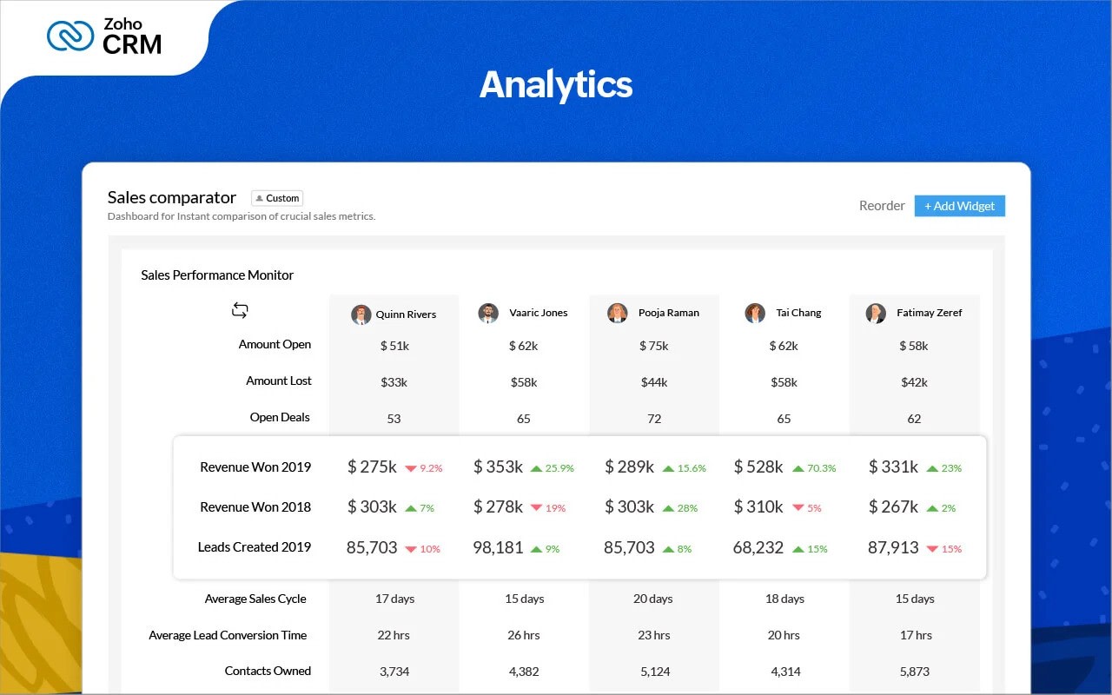Open the Reorder option
Image resolution: width=1112 pixels, height=695 pixels.
pos(882,206)
